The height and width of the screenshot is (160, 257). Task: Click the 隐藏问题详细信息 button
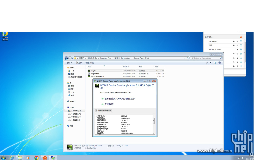(x=105, y=111)
